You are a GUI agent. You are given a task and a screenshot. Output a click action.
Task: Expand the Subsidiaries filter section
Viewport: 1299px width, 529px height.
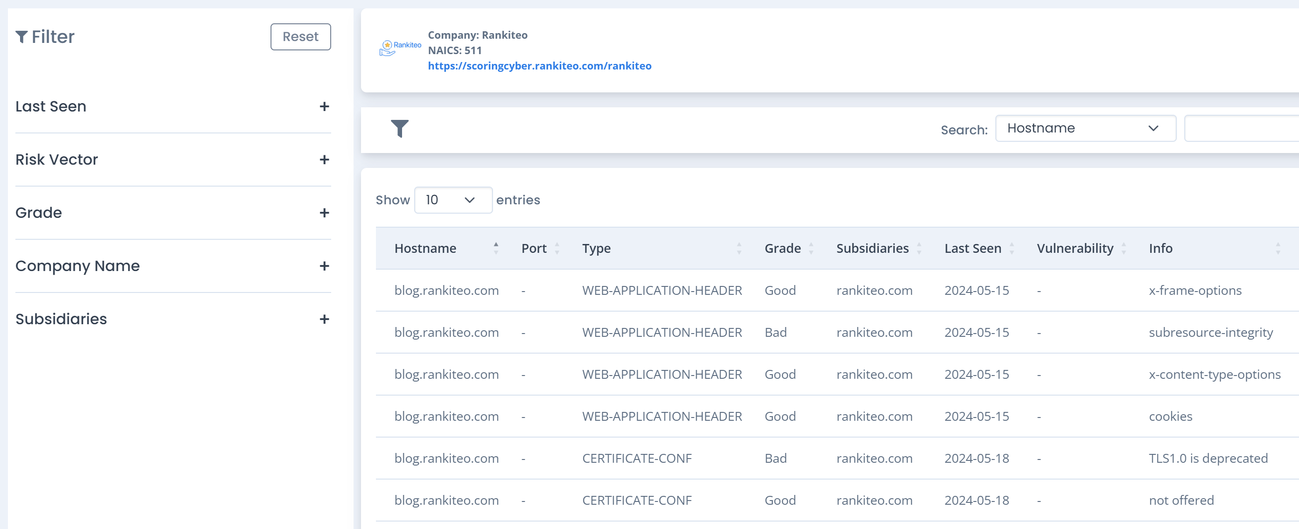tap(324, 319)
